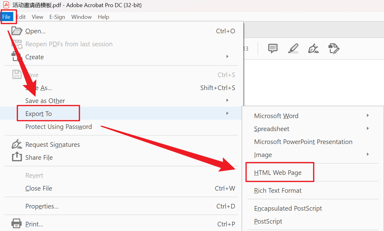Expand the Create submenu arrow

227,57
